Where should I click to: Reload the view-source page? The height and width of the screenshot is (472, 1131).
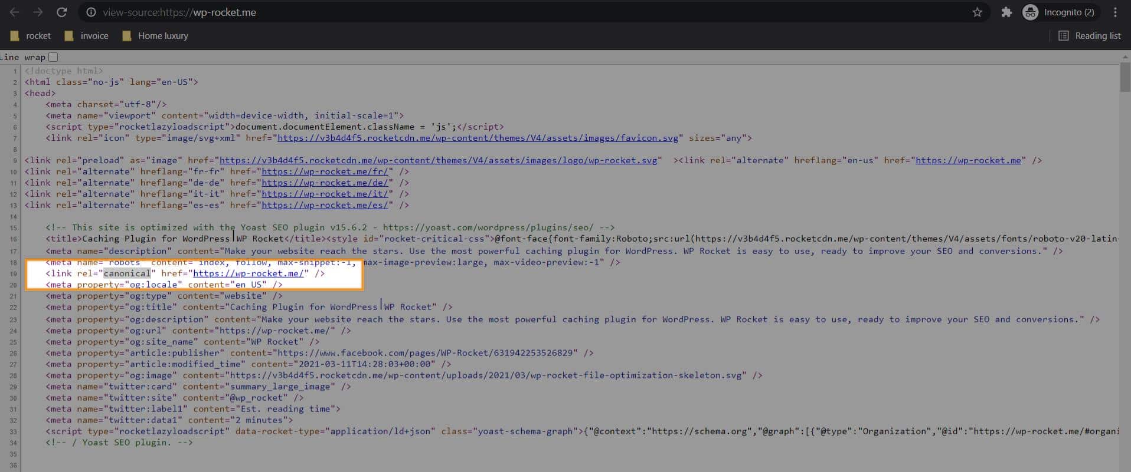pyautogui.click(x=61, y=12)
